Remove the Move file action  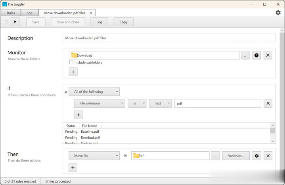pos(268,156)
